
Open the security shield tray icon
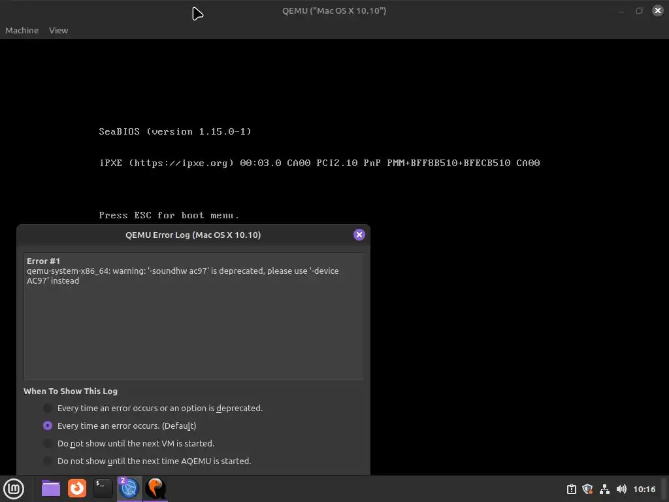tap(587, 489)
